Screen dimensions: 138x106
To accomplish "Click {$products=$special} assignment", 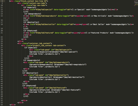I will (39, 52).
